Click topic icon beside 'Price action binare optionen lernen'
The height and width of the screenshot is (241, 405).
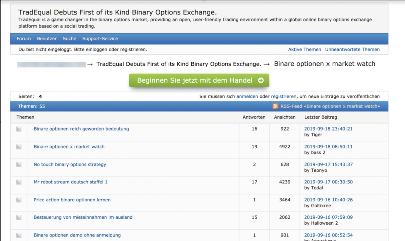19,200
